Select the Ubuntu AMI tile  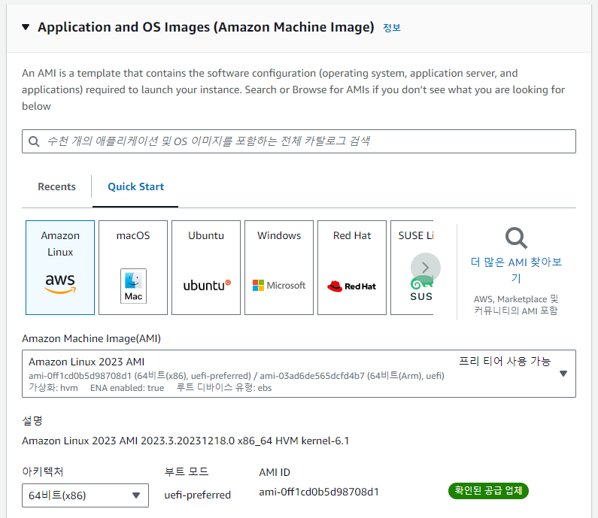[206, 268]
